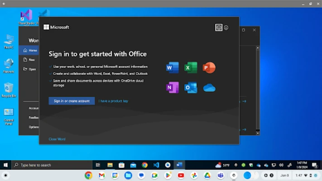Viewport: 322px width, 181px height.
Task: Click the feedback smiley icon in dialog header
Action: (x=219, y=28)
